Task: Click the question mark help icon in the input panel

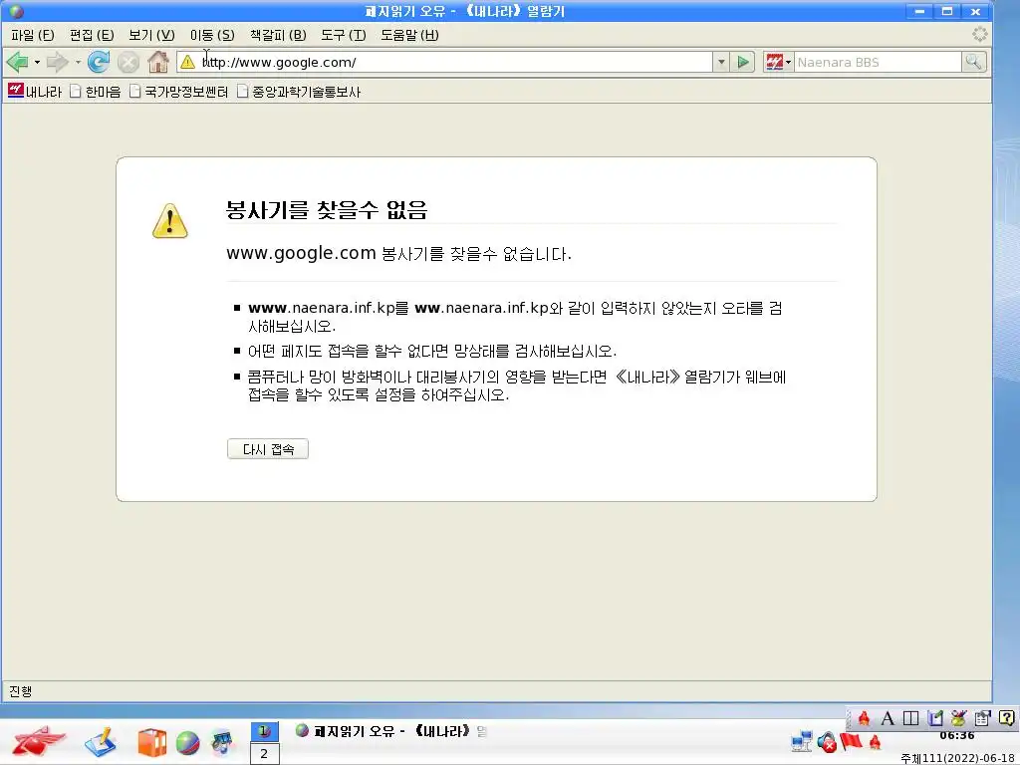Action: tap(1006, 718)
